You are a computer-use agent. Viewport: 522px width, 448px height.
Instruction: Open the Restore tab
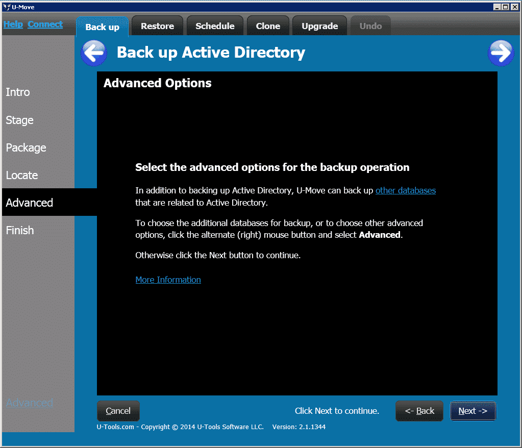(158, 26)
